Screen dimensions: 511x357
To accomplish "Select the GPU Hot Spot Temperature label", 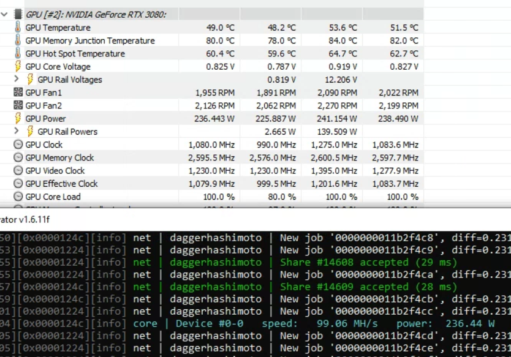I will (75, 54).
